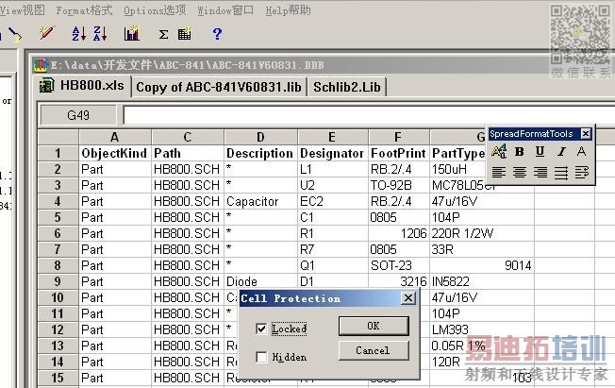Click the wrap text icon in SpreadFormatTools

[x=582, y=172]
